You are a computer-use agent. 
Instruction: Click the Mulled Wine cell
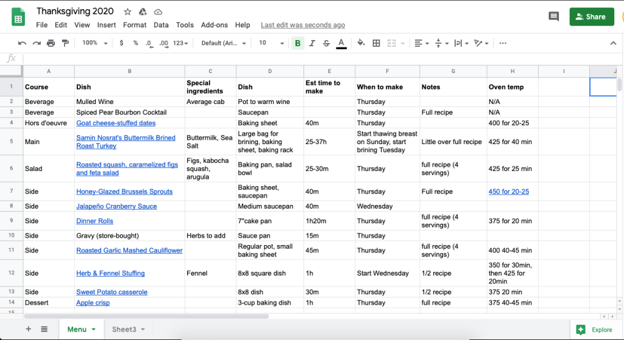tap(129, 102)
